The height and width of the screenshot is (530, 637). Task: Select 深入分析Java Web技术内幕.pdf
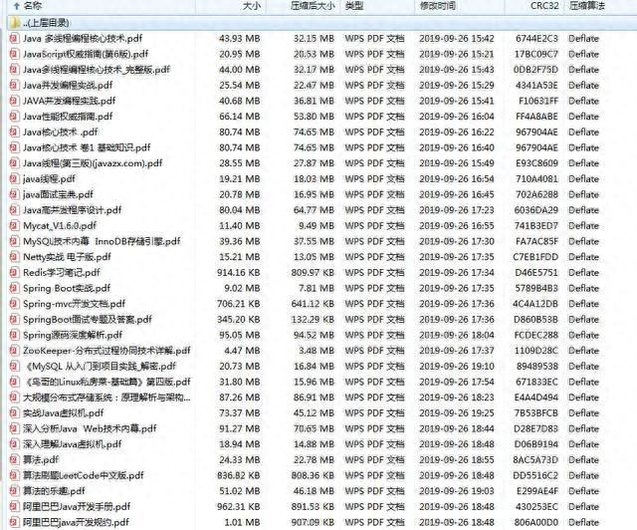tap(90, 428)
